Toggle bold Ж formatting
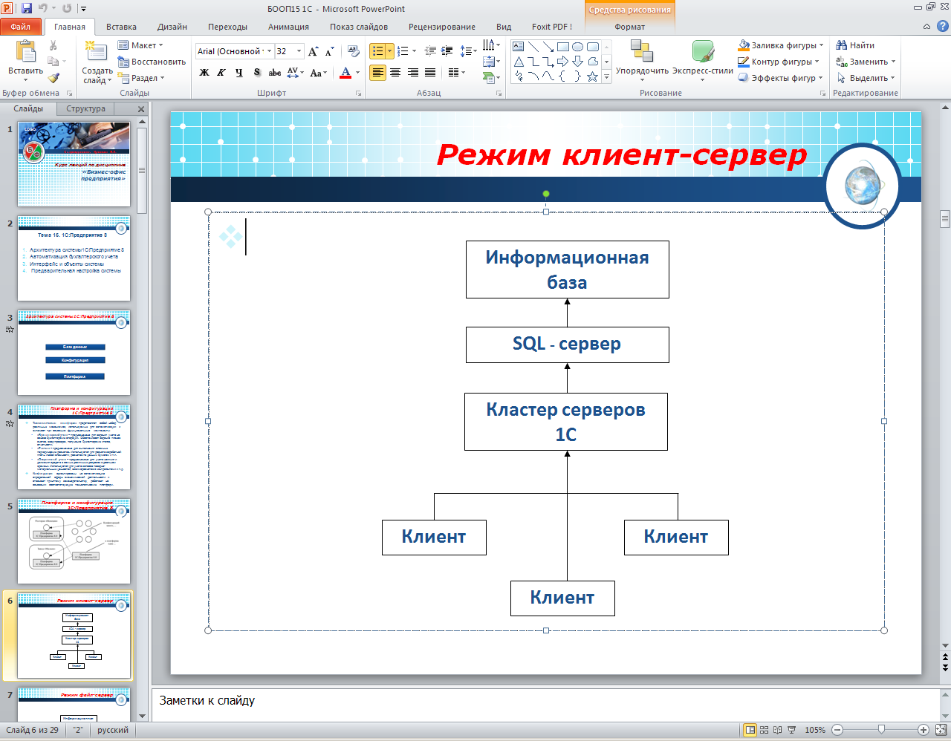This screenshot has width=951, height=741. click(204, 73)
